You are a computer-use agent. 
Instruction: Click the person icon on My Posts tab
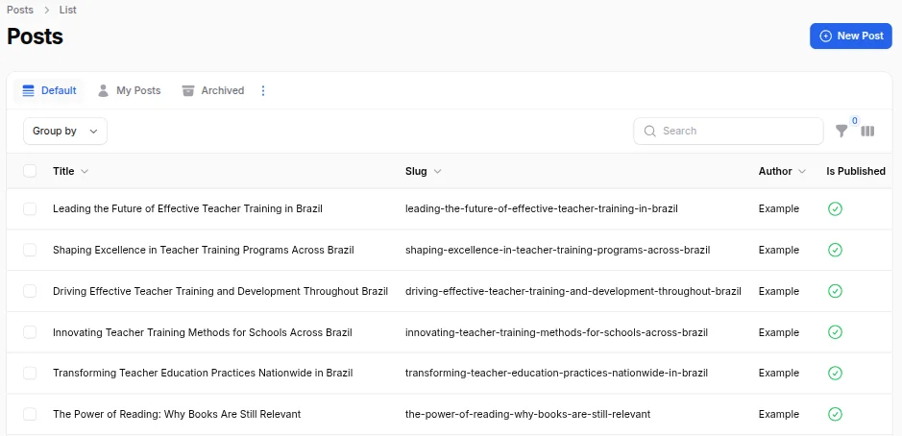pyautogui.click(x=103, y=90)
